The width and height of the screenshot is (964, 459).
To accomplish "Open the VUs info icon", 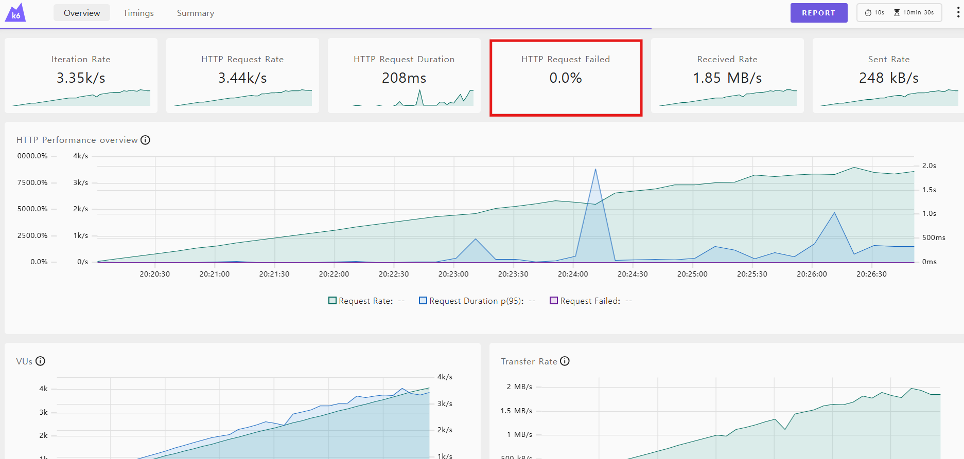I will [40, 361].
